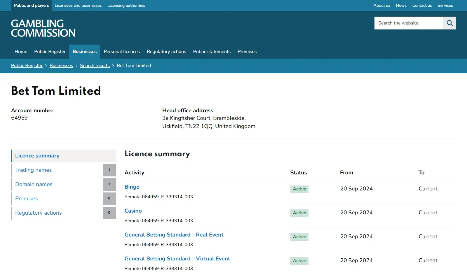The height and width of the screenshot is (275, 467).
Task: Follow the Search results breadcrumb link
Action: (x=95, y=66)
